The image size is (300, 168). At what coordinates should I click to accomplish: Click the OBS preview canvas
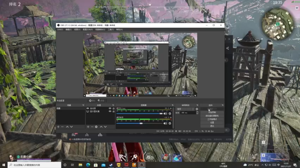pos(140,65)
